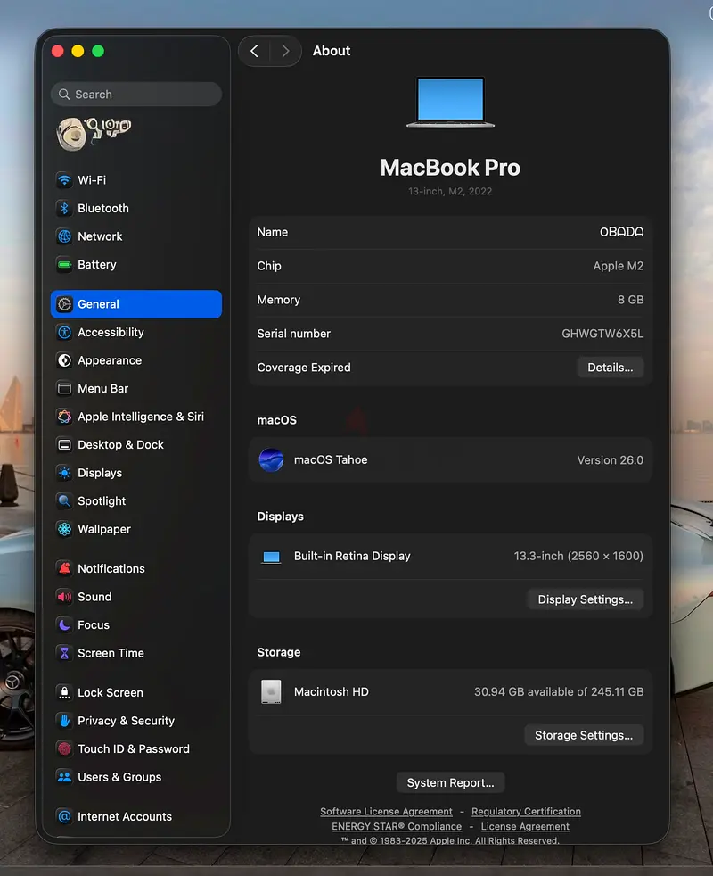Screen dimensions: 713x876
Task: Select the Users & Groups icon
Action: pyautogui.click(x=65, y=777)
